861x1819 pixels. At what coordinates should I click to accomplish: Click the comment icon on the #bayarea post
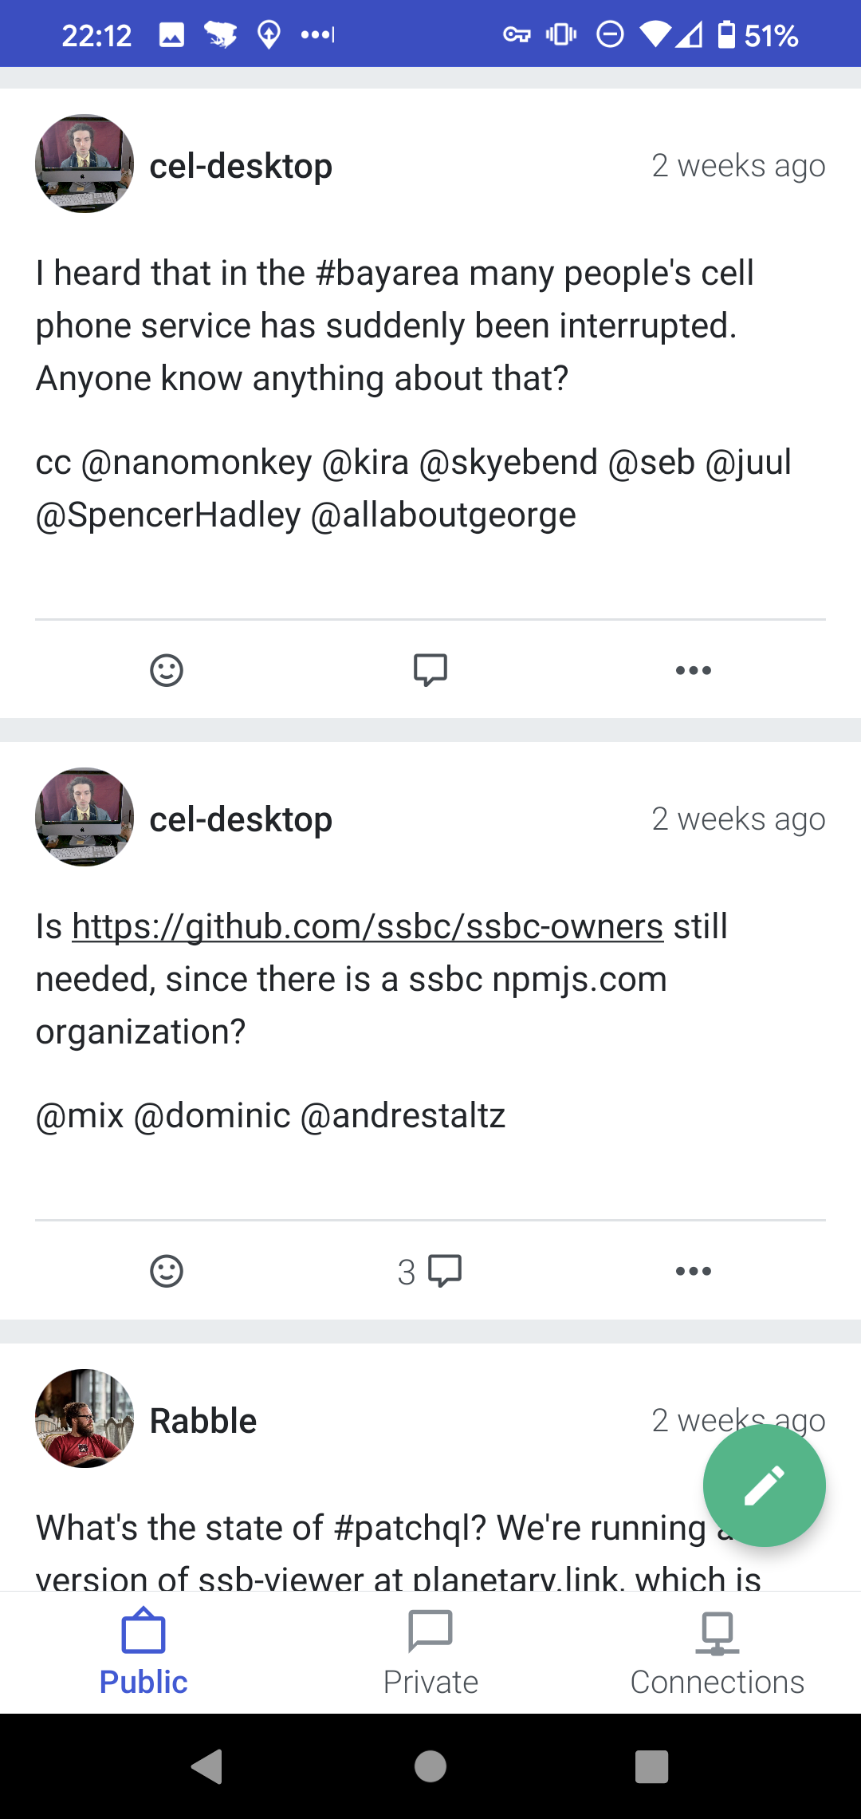click(x=429, y=669)
